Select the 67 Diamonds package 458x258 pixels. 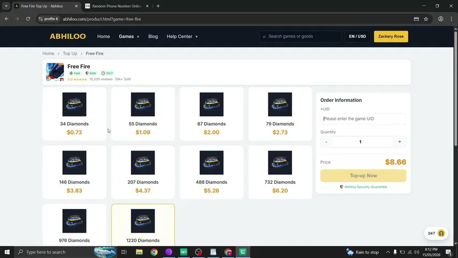[212, 114]
